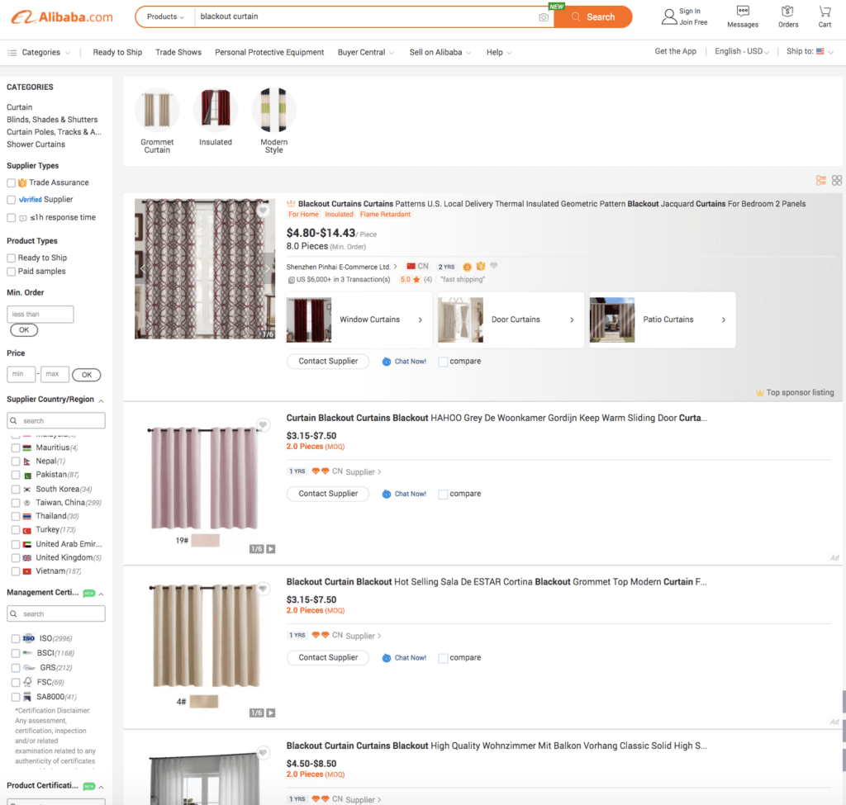Click Chat Now icon for Shenzhen Pinhai listing

click(387, 362)
